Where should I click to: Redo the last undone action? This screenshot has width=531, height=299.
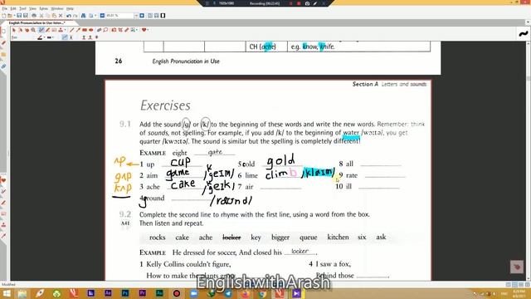(76, 16)
